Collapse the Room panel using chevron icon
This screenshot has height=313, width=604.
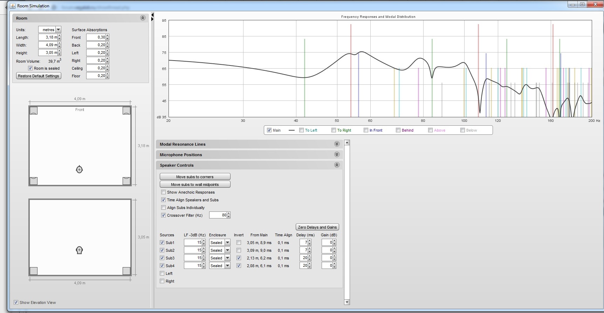click(x=143, y=18)
